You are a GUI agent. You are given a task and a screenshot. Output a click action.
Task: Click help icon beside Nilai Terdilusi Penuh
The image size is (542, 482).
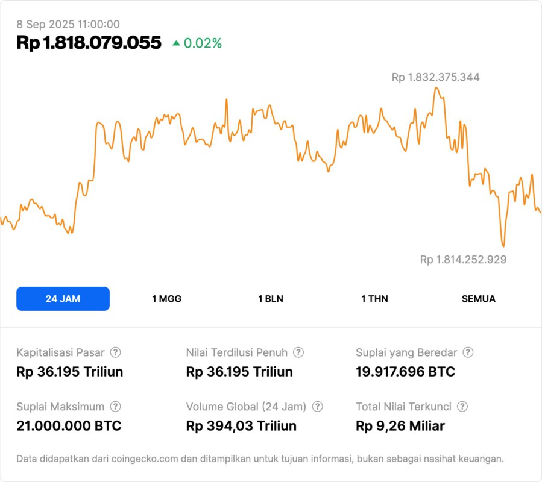298,352
